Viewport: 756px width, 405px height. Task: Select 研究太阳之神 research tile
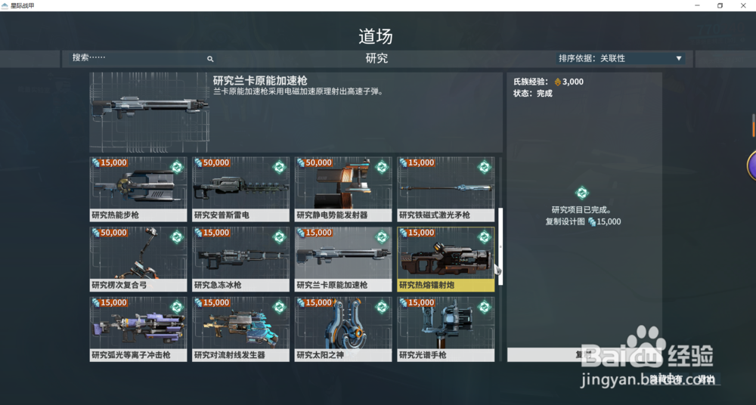(x=343, y=329)
